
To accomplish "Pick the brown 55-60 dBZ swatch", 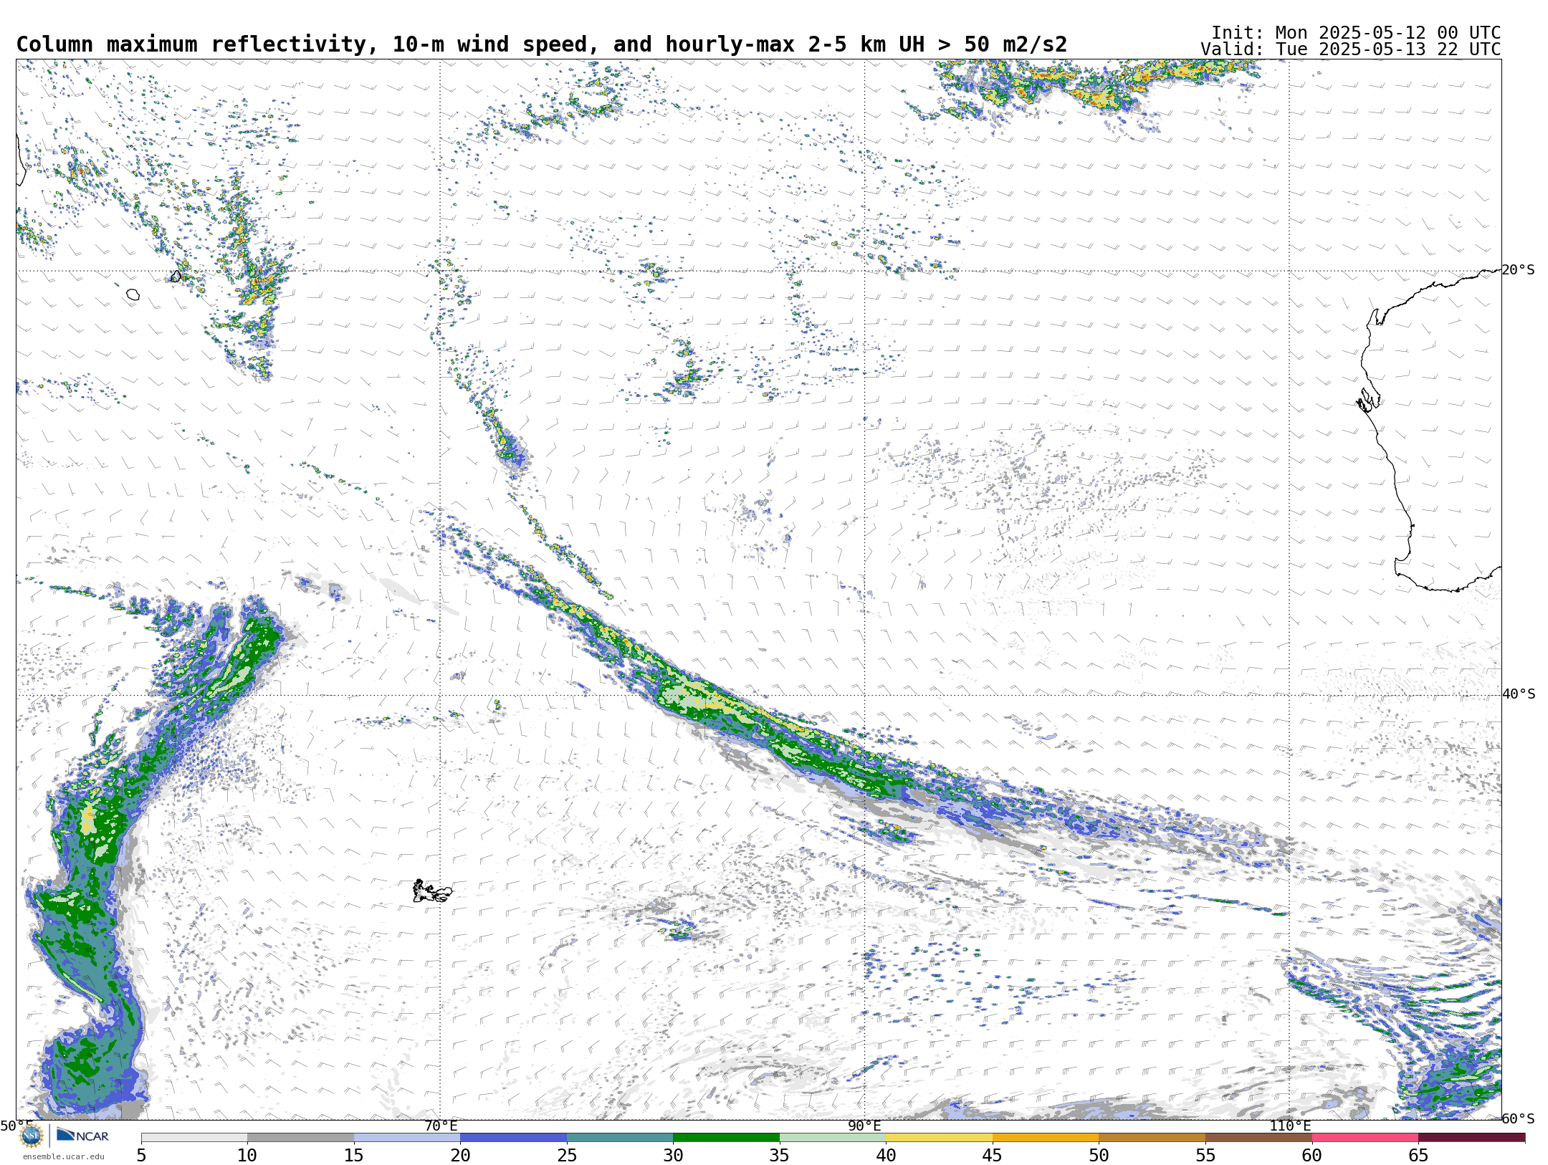I will [1258, 1138].
